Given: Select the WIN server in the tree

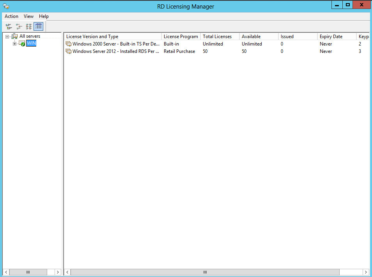Looking at the screenshot, I should pos(31,43).
